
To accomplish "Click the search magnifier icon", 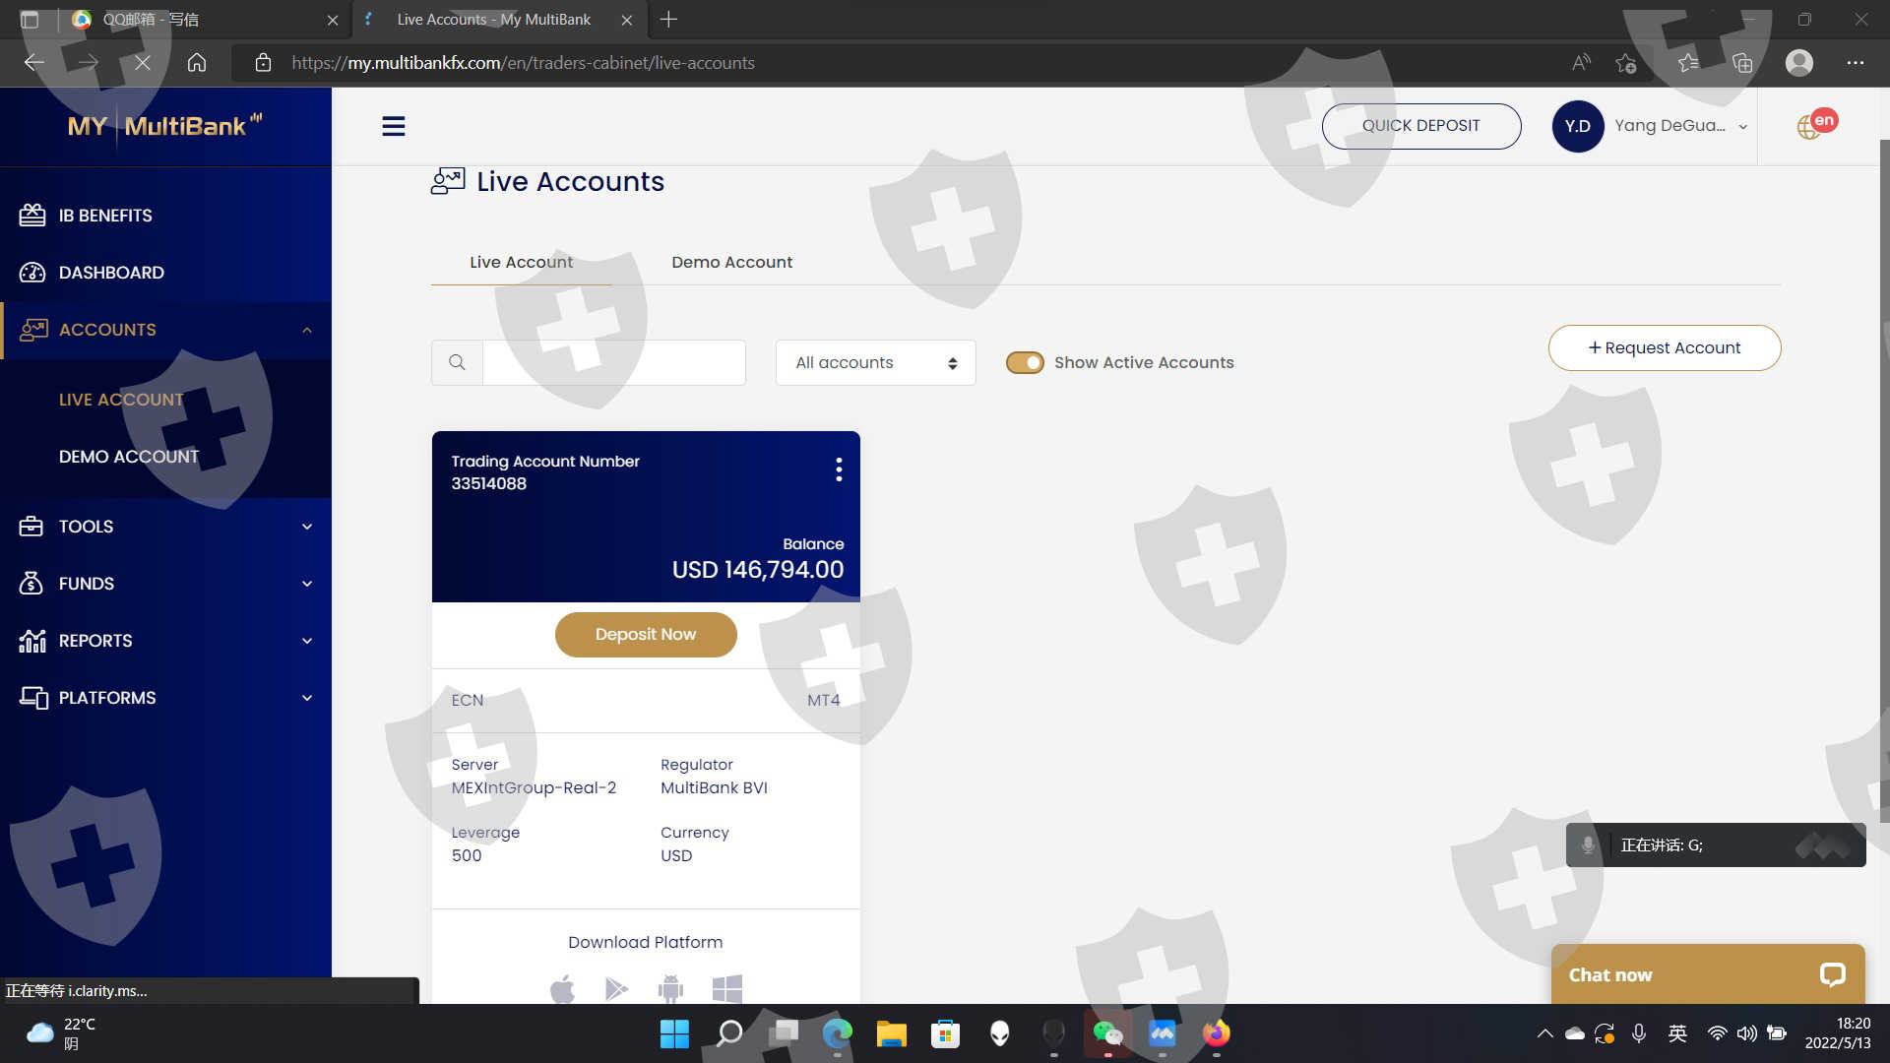I will [x=457, y=362].
